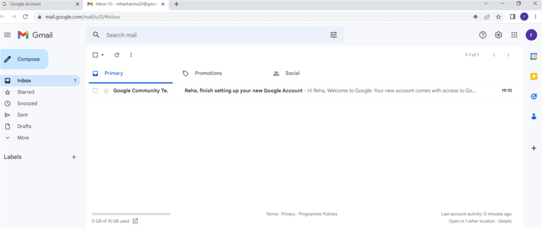
Task: Switch to the Primary tab
Action: point(131,73)
